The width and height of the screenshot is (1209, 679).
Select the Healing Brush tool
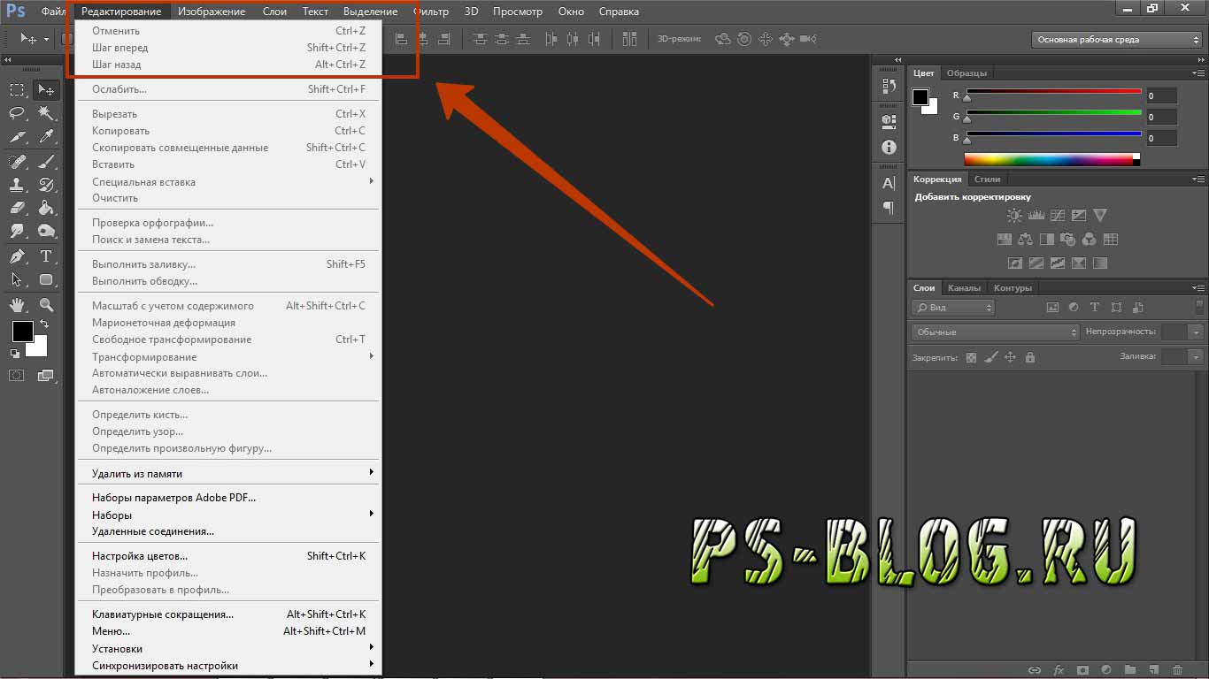[x=17, y=161]
